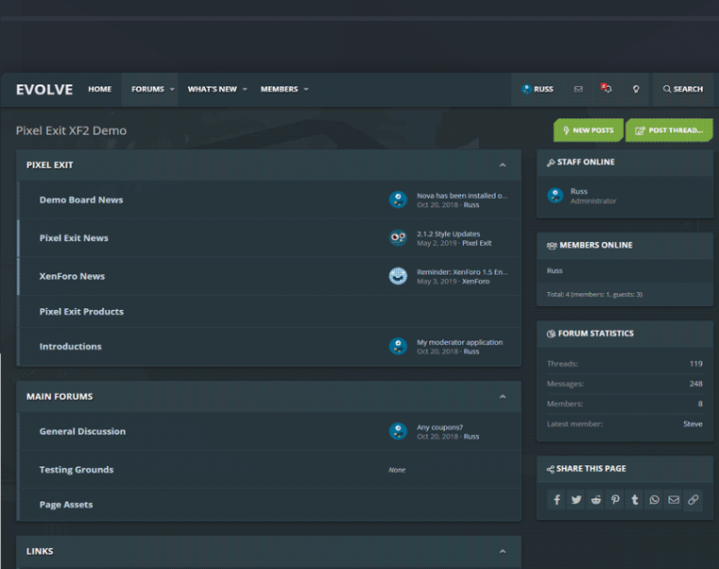Click the Threads count 119
Screen dimensions: 719x569
click(696, 364)
